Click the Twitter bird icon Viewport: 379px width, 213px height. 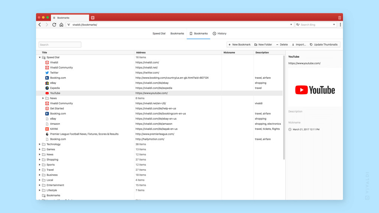pyautogui.click(x=47, y=72)
